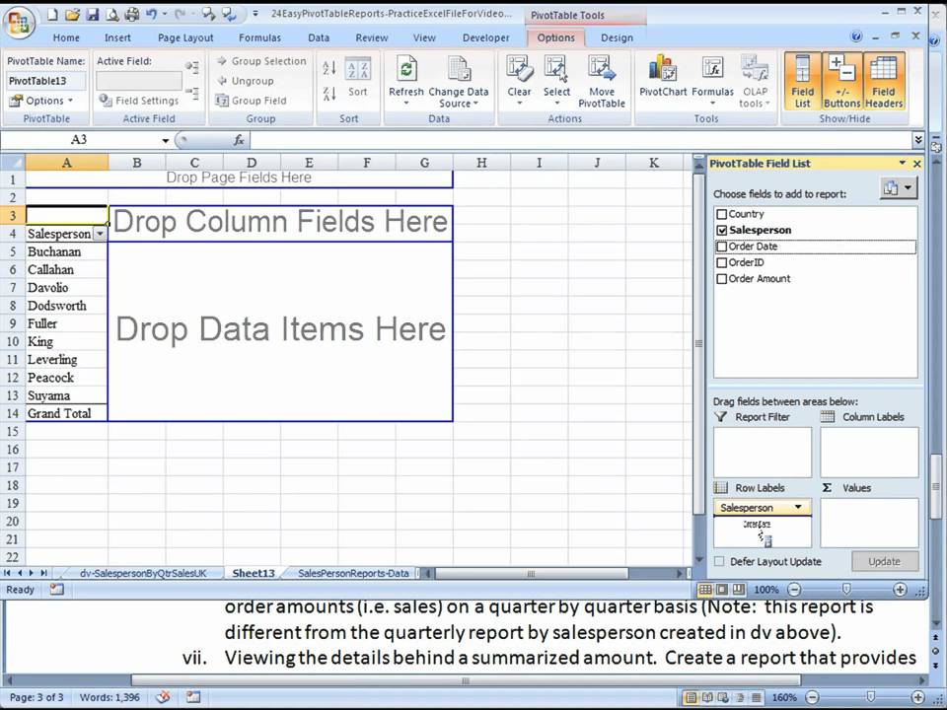Open the Sort dialog from the ribbon
The width and height of the screenshot is (947, 710).
point(357,79)
